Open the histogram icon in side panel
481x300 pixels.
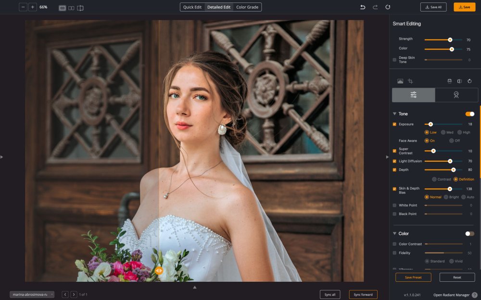(x=400, y=81)
